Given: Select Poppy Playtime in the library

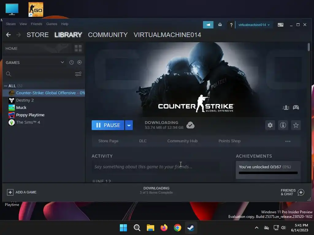Looking at the screenshot, I should pos(44,115).
